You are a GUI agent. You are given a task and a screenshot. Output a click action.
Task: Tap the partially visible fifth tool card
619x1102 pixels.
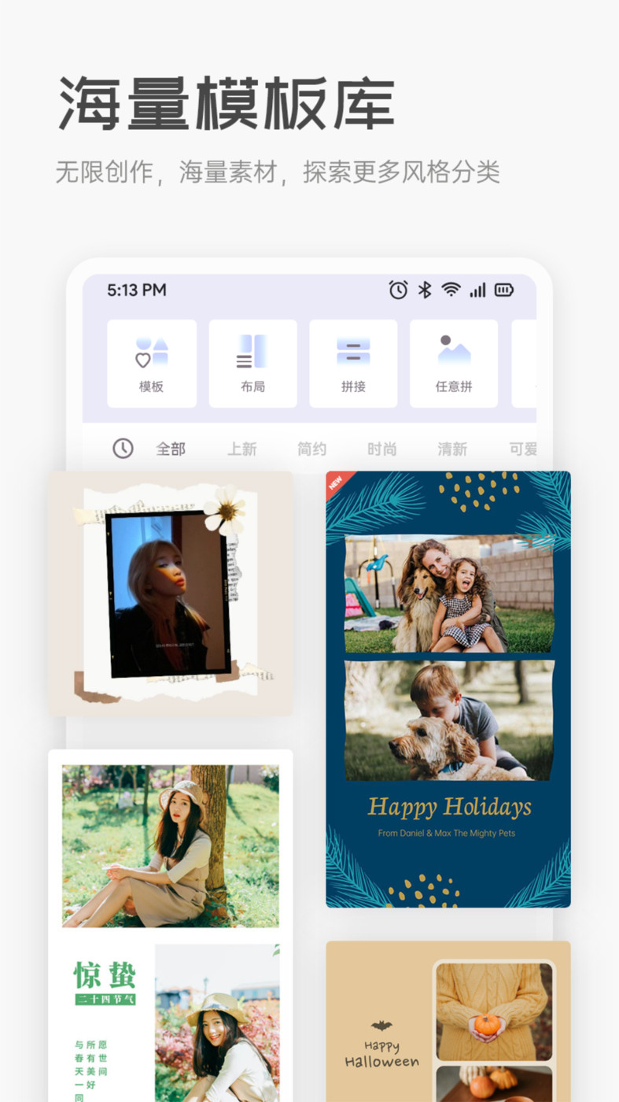[525, 363]
